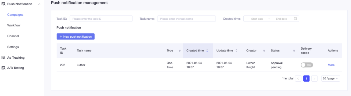The image size is (351, 96).
Task: Open the Workflow menu item
Action: [x=14, y=25]
